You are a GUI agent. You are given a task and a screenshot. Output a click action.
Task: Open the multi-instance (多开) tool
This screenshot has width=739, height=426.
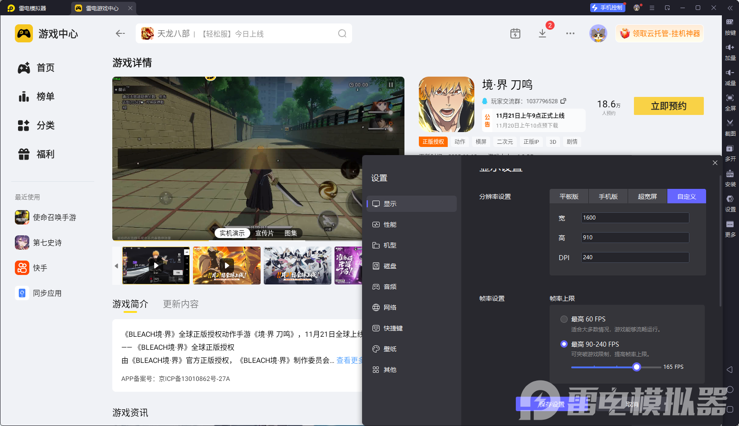pyautogui.click(x=730, y=149)
